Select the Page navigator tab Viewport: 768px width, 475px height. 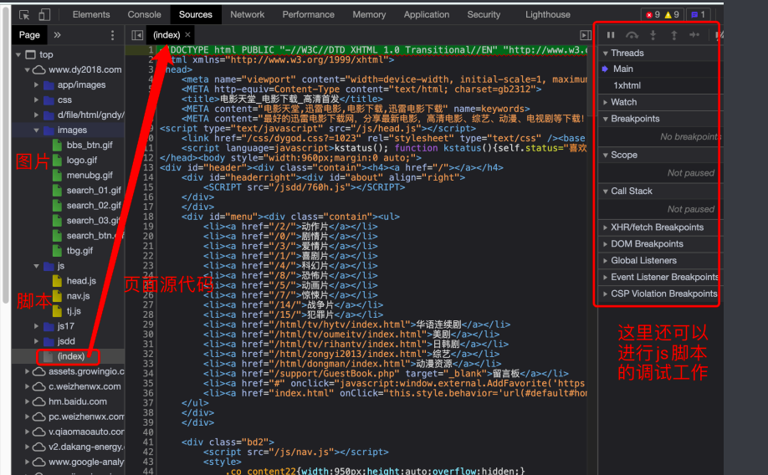tap(29, 35)
